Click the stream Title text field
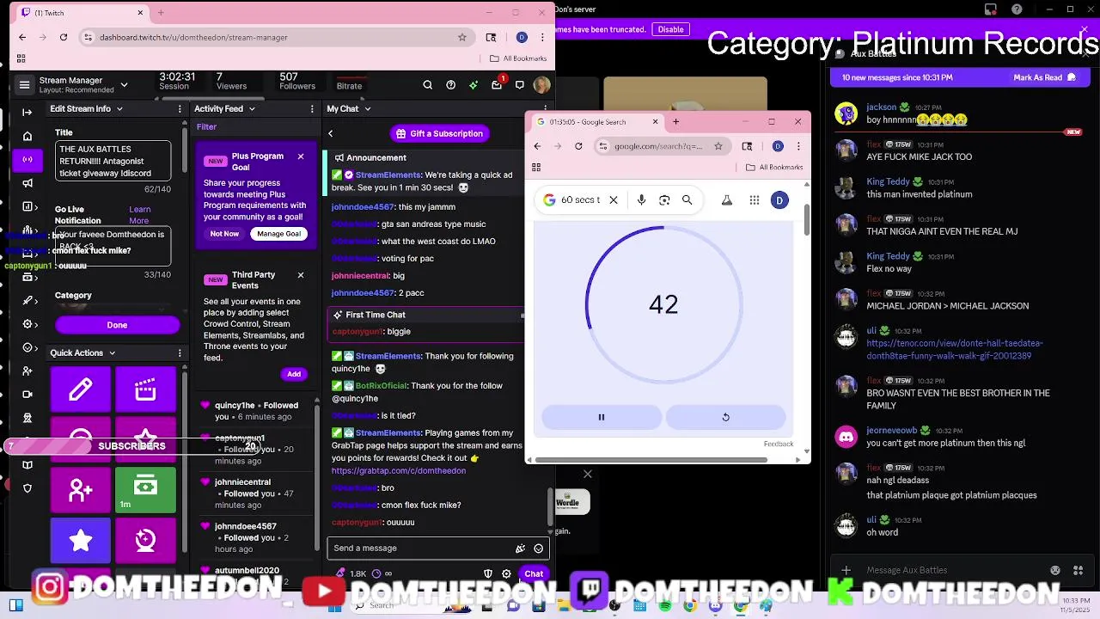 pos(113,162)
